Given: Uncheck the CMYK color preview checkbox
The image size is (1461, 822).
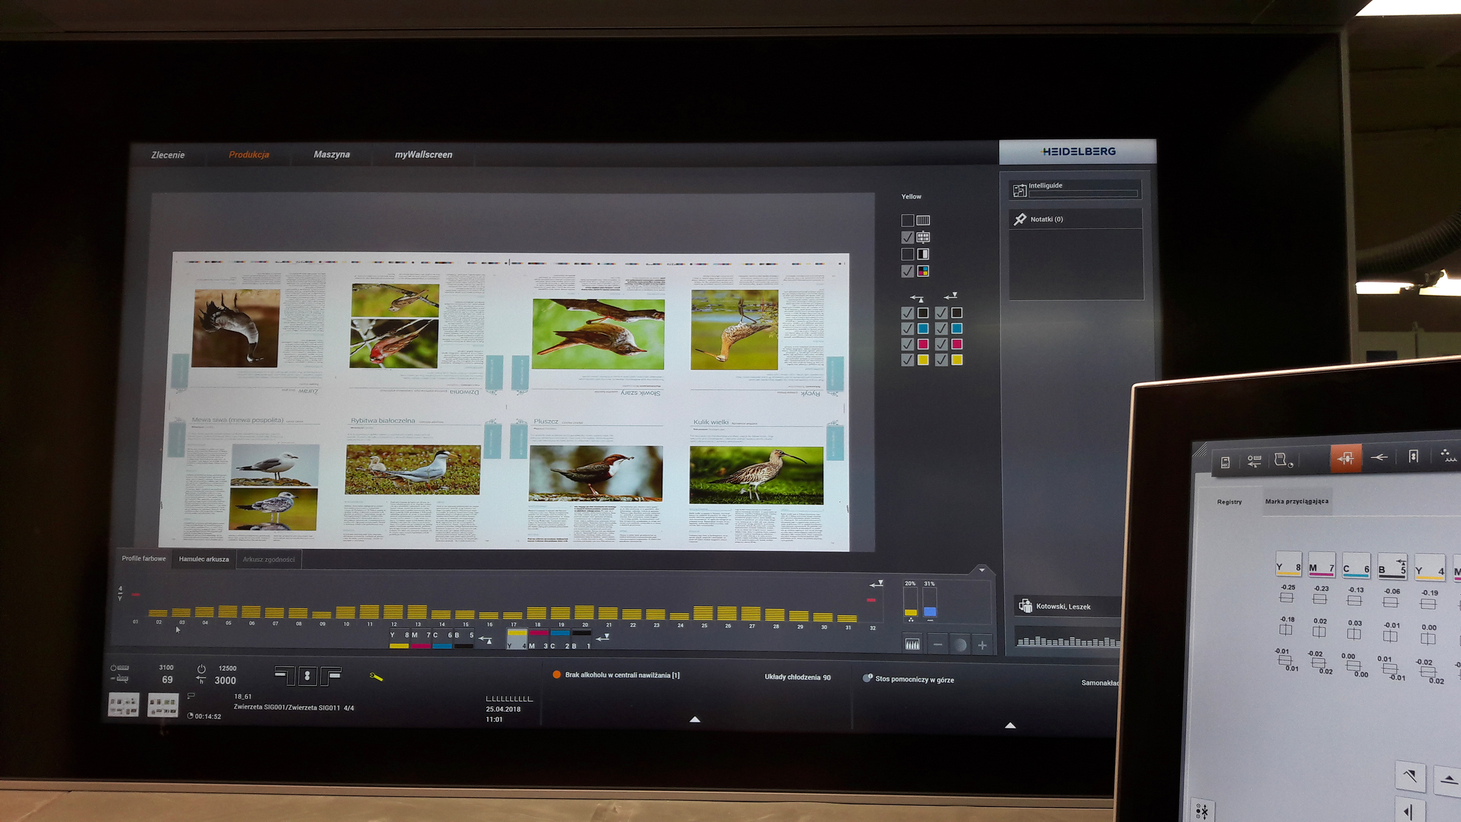Looking at the screenshot, I should 907,271.
